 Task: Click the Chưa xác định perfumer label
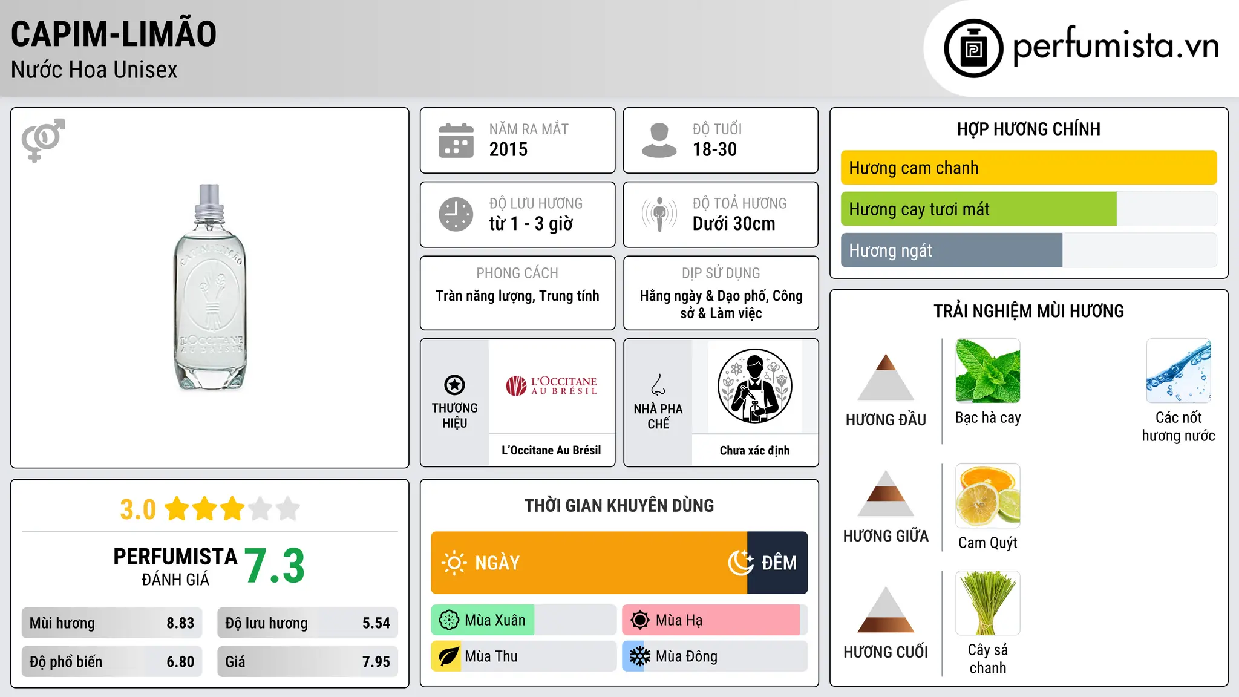[754, 450]
